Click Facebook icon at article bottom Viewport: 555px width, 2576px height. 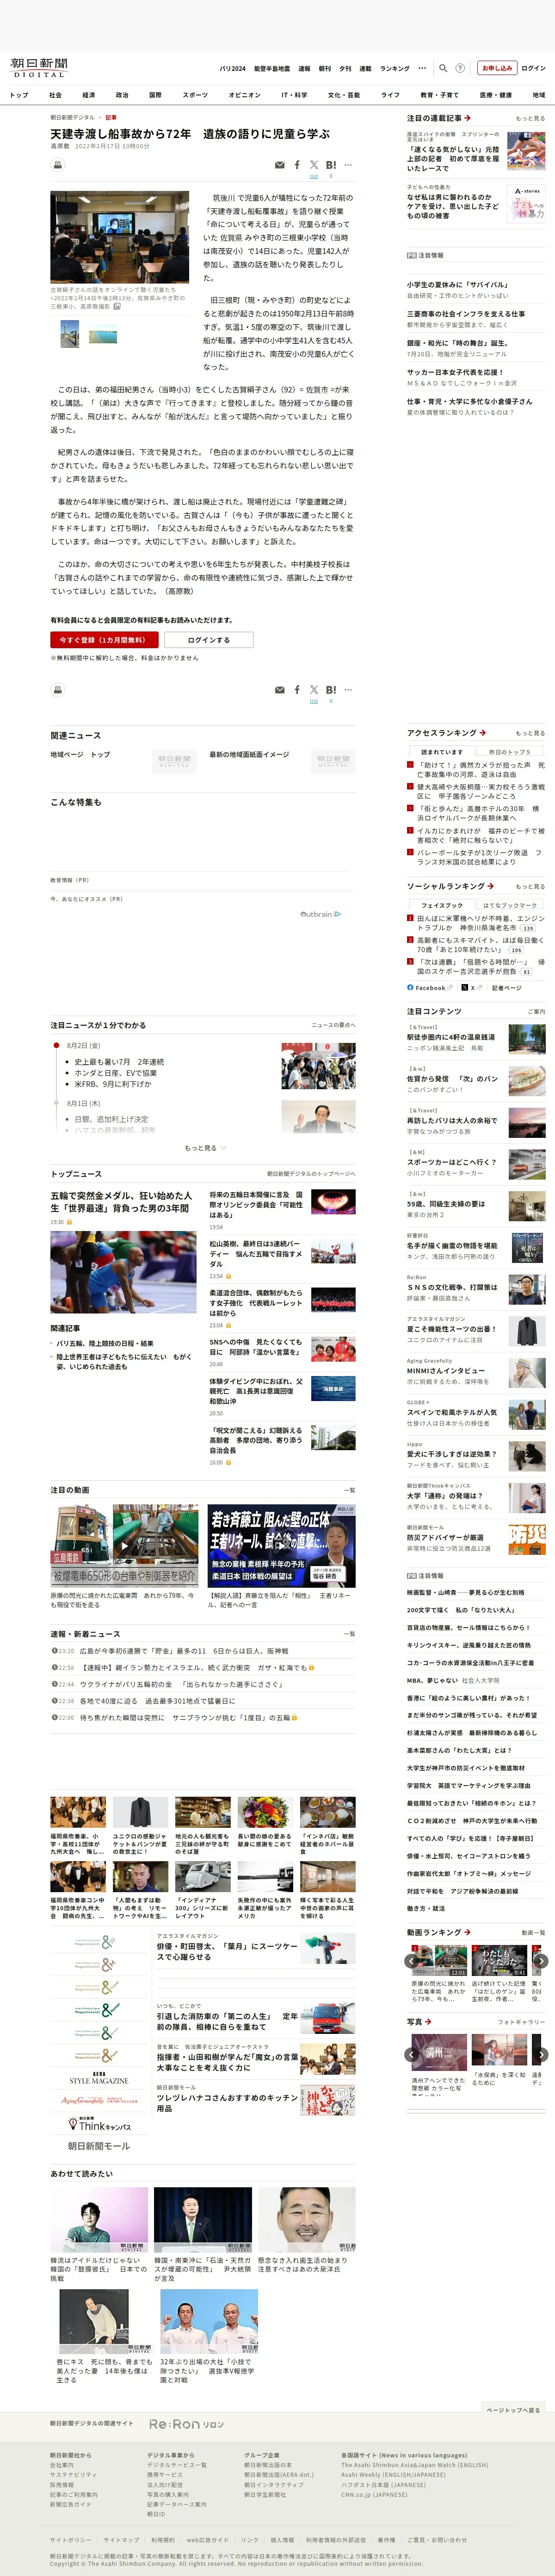[x=296, y=690]
